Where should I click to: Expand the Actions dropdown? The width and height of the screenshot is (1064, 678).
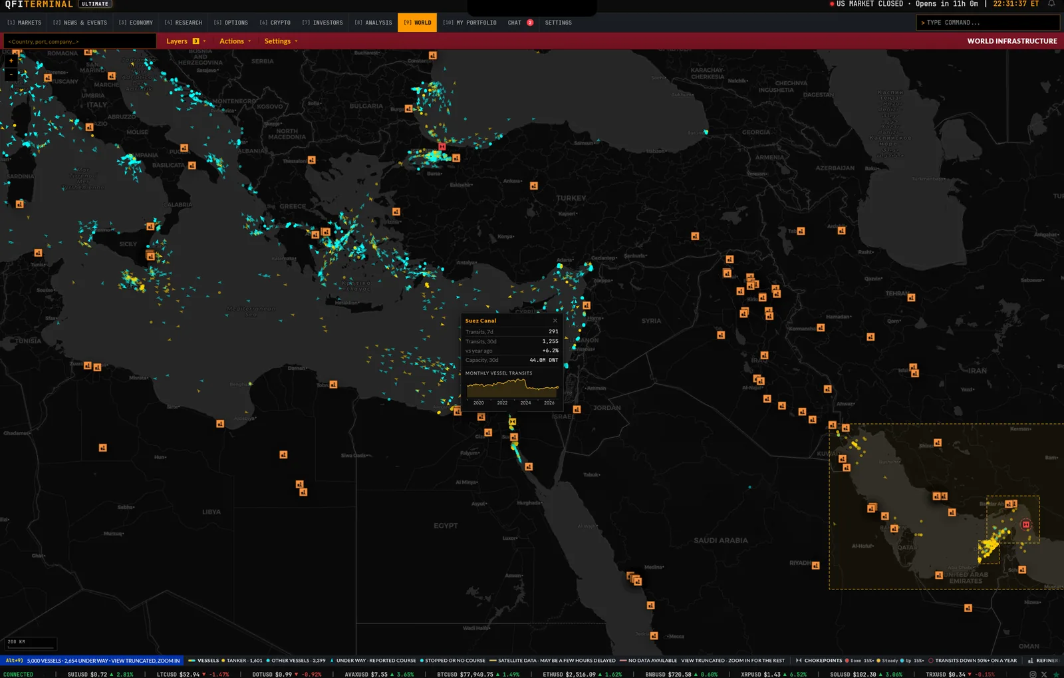pyautogui.click(x=235, y=41)
